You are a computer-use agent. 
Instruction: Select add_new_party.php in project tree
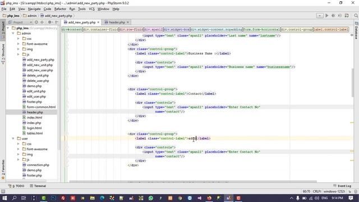point(40,59)
